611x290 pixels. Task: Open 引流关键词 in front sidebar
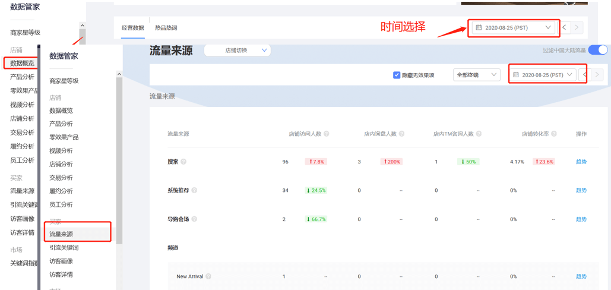tap(64, 248)
